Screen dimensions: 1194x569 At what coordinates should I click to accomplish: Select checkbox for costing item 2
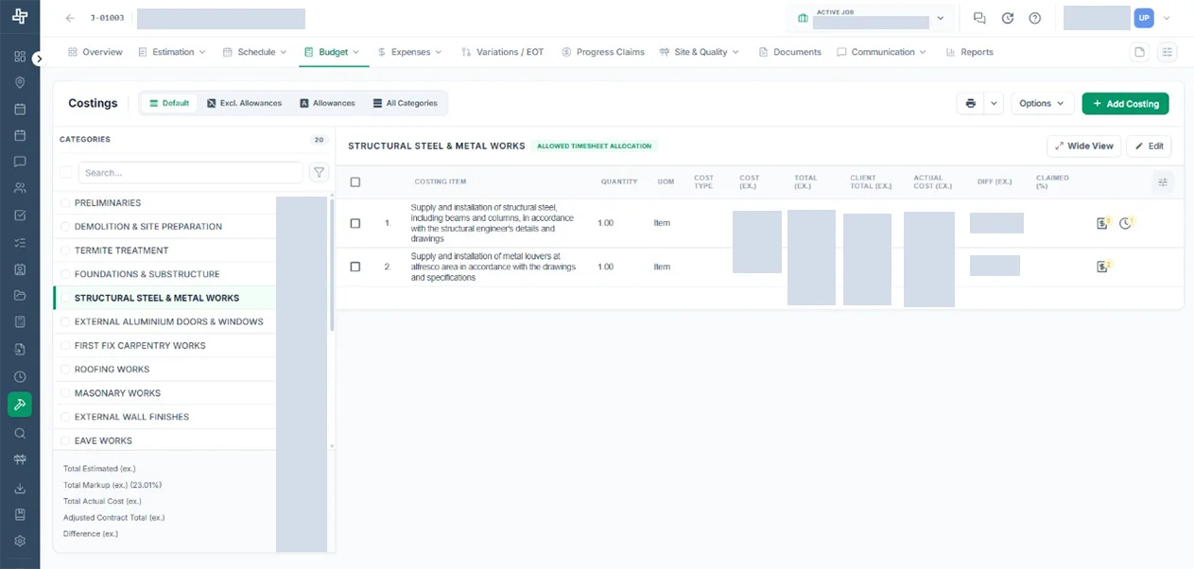355,267
